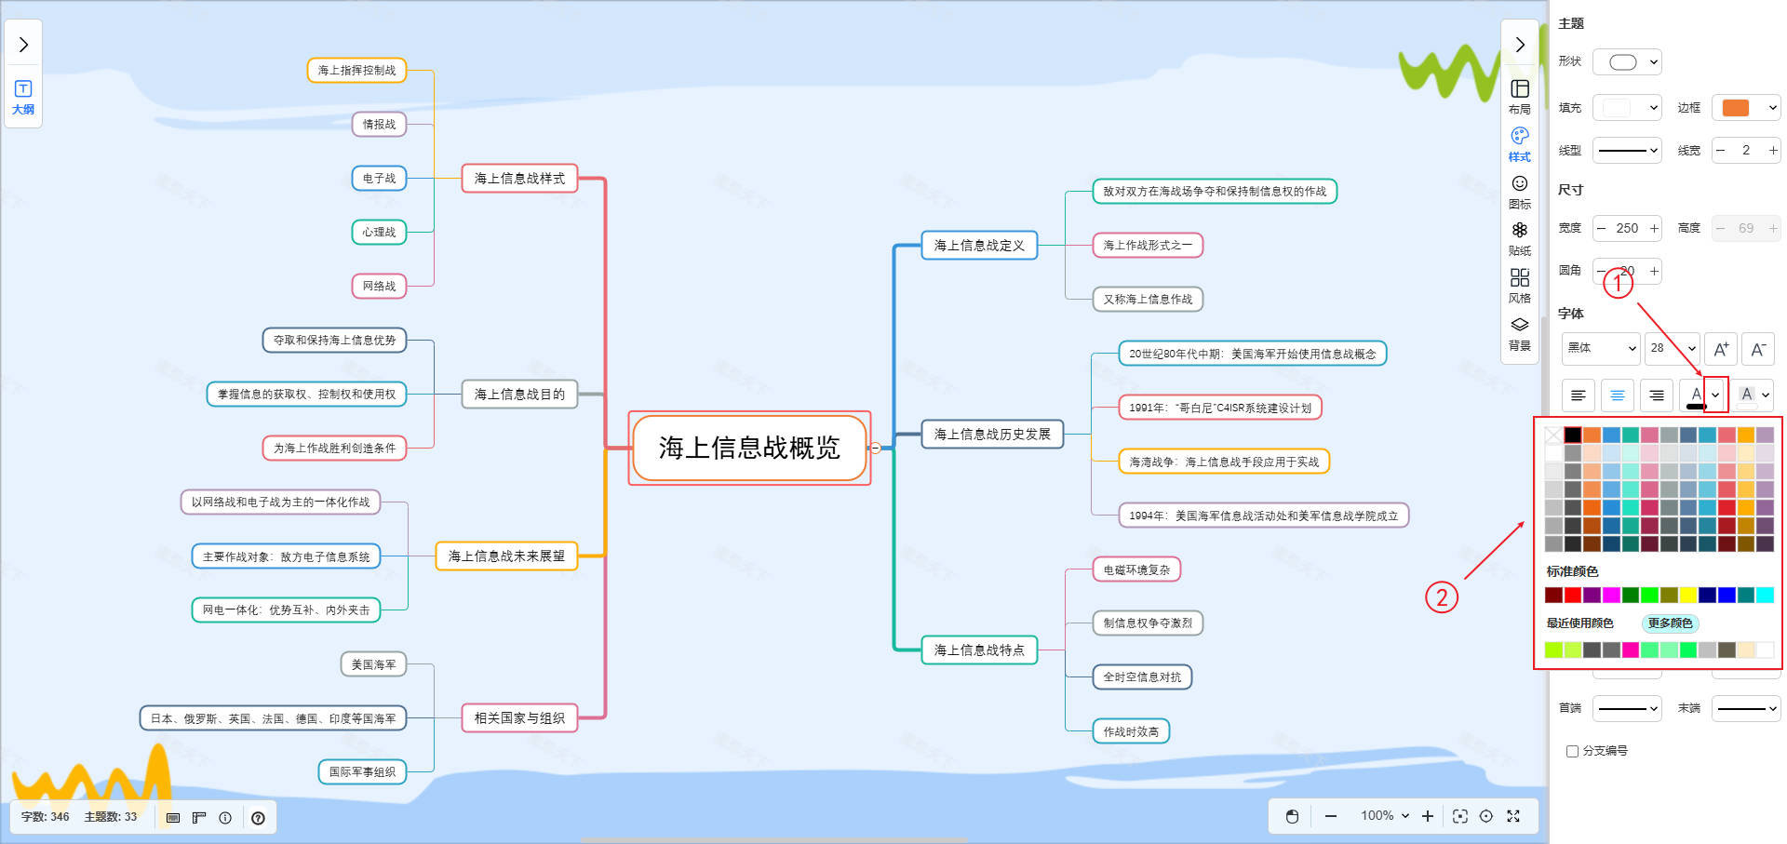
Task: Open the 背景 background panel
Action: pos(1519,332)
